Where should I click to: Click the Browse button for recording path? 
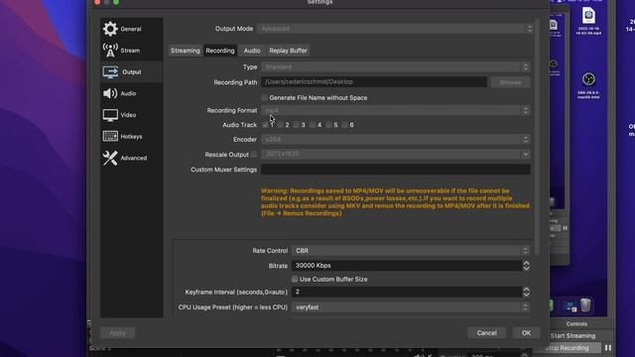coord(510,82)
